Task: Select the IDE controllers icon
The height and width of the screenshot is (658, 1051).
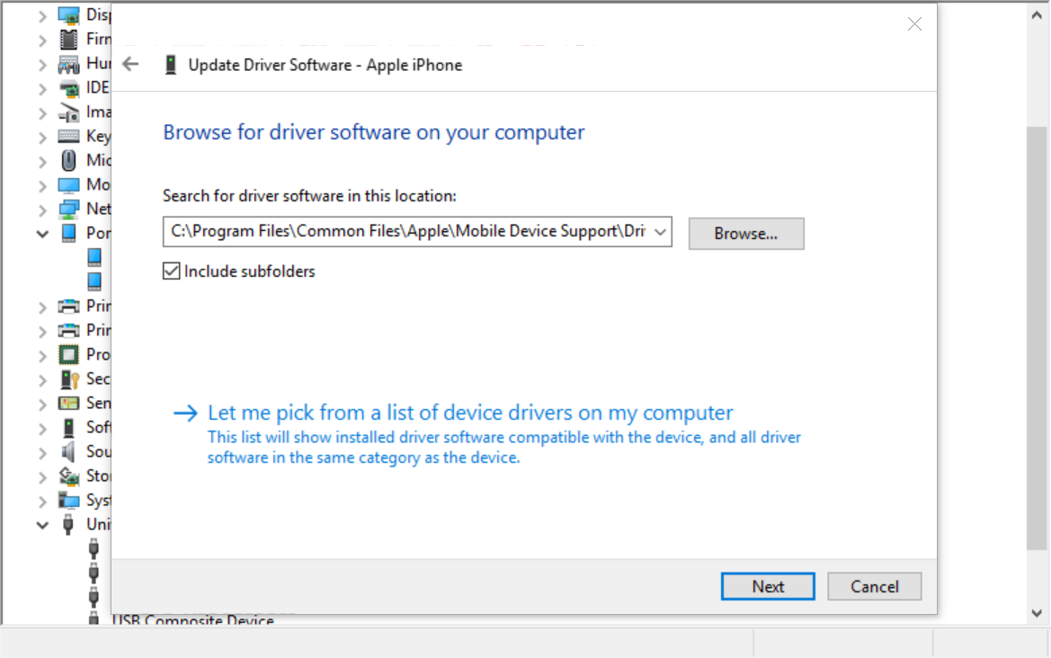Action: tap(68, 88)
